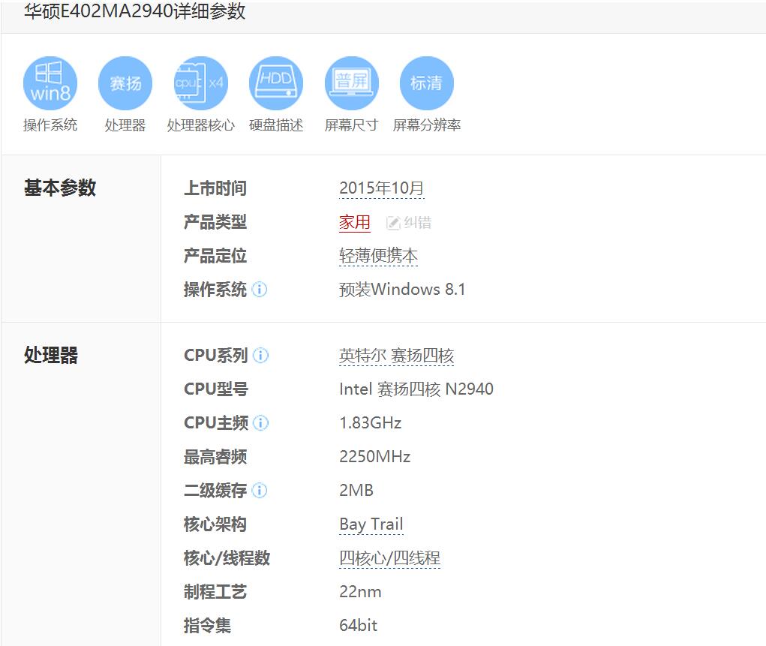The image size is (766, 646).
Task: Click the 指令集 row label
Action: tap(207, 626)
